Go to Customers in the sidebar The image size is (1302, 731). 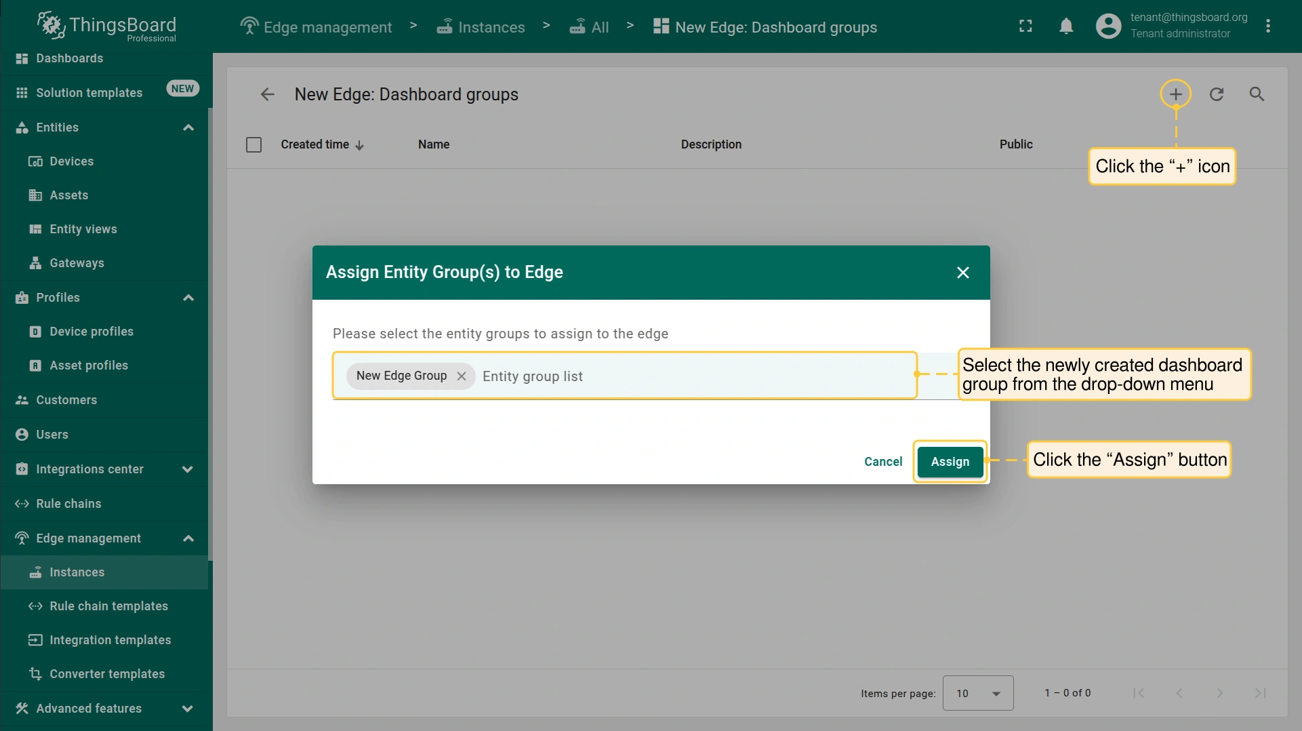(x=66, y=400)
